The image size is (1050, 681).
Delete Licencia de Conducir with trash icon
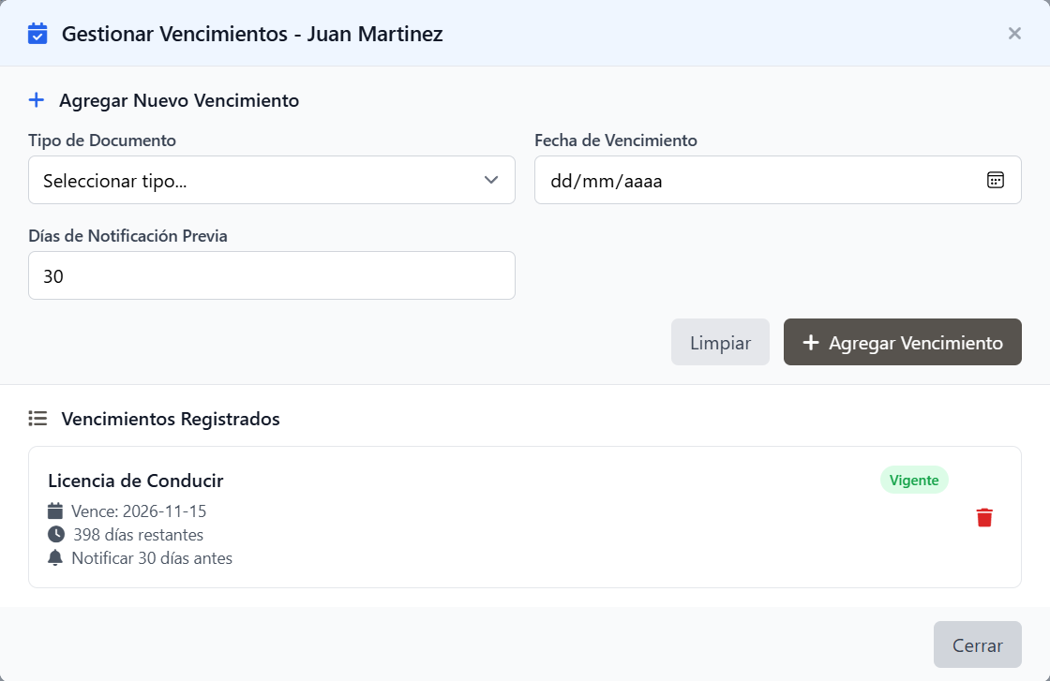pyautogui.click(x=984, y=517)
